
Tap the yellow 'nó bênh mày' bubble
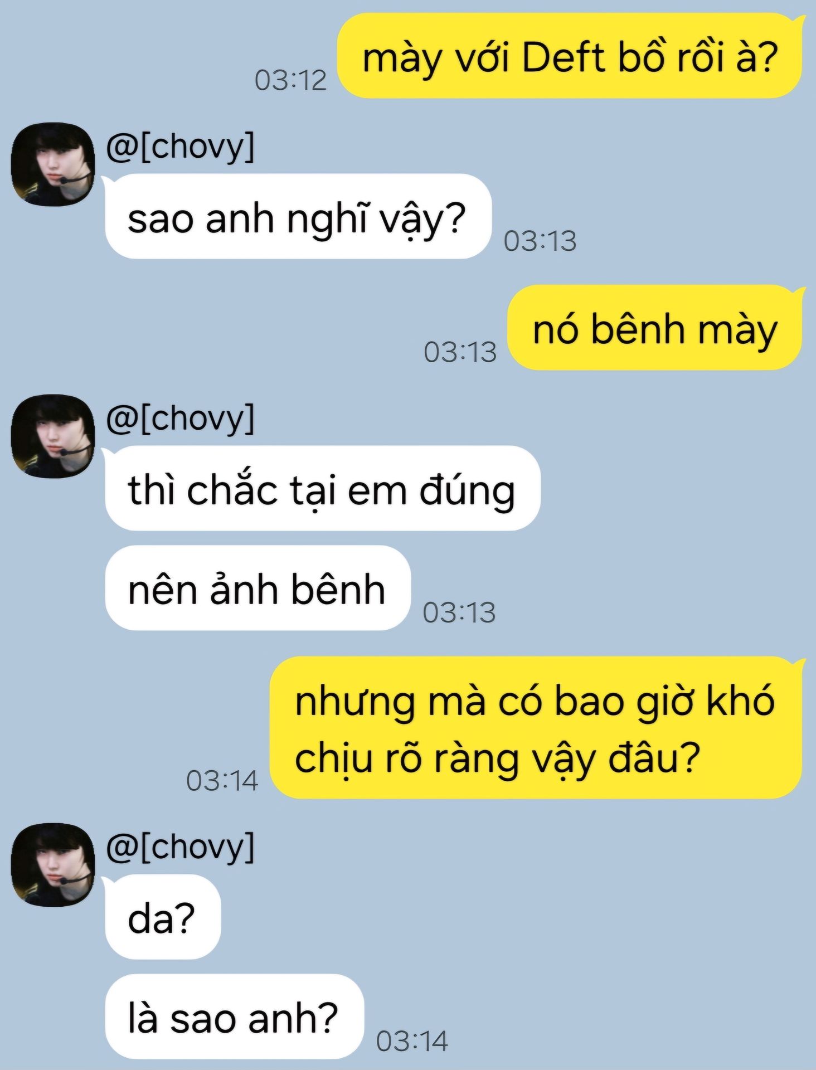655,327
